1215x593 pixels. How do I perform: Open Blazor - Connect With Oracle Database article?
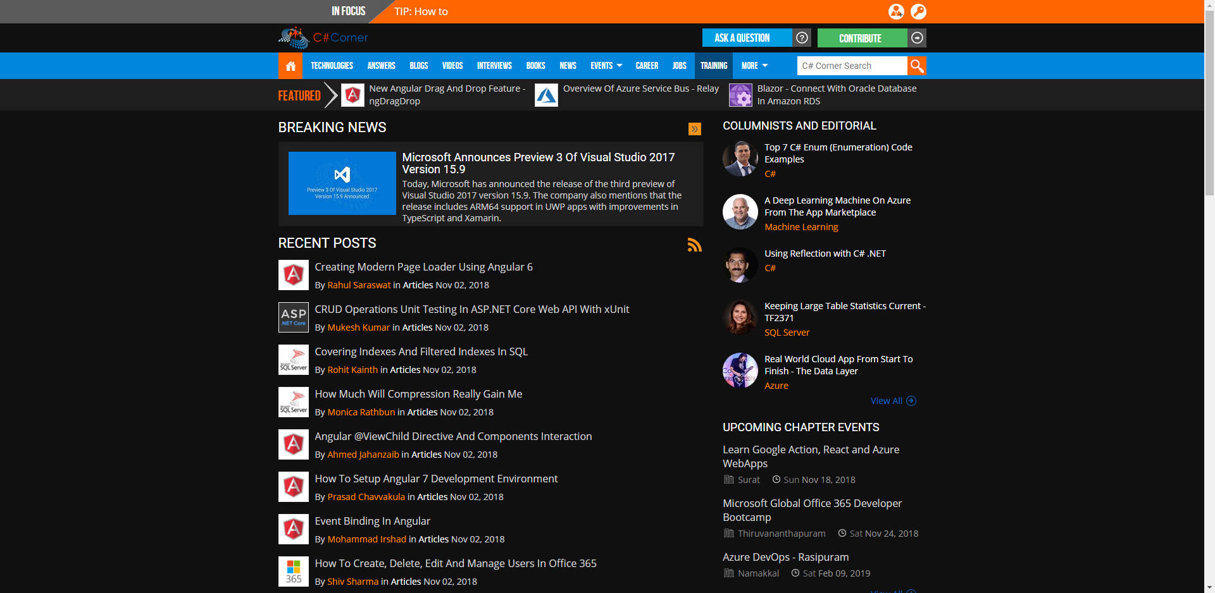(x=837, y=95)
